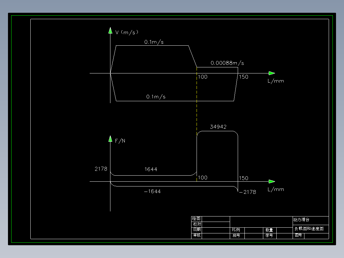Select the 150 mark on the velocity graph
Image resolution: width=344 pixels, height=258 pixels.
click(243, 77)
